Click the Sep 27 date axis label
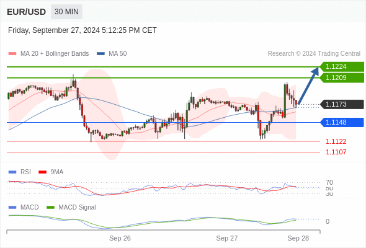 click(x=226, y=238)
